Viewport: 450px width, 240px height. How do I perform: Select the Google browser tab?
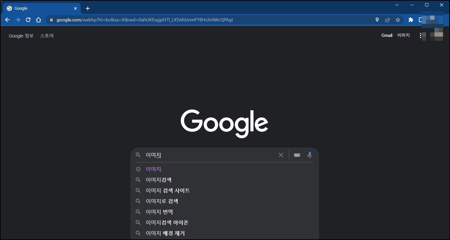tap(42, 8)
